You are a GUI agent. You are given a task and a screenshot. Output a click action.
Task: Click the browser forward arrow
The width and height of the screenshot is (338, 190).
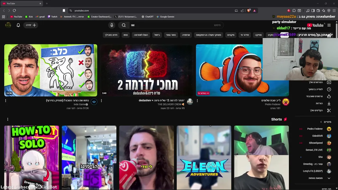9,11
